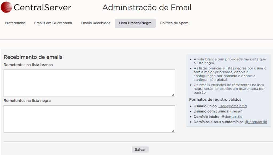
Task: Go to the Emails Recebidos tab
Action: (x=95, y=23)
